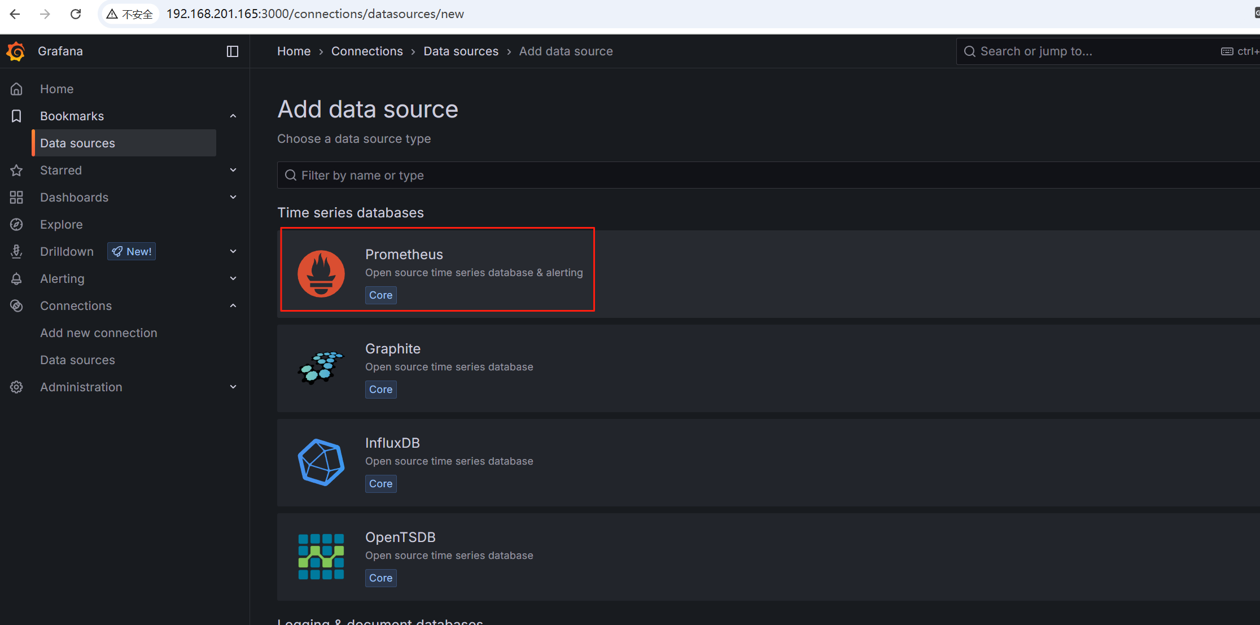
Task: Expand the Starred section chevron
Action: [233, 170]
